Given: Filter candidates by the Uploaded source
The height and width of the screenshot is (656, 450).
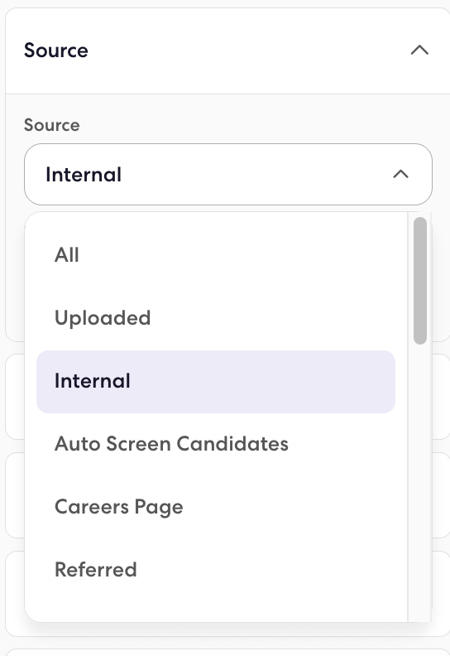Looking at the screenshot, I should pos(216,318).
